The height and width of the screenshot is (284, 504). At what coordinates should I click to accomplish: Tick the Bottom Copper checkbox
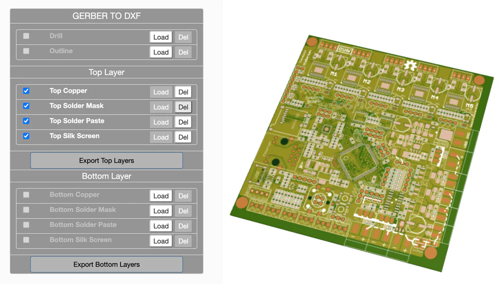26,195
